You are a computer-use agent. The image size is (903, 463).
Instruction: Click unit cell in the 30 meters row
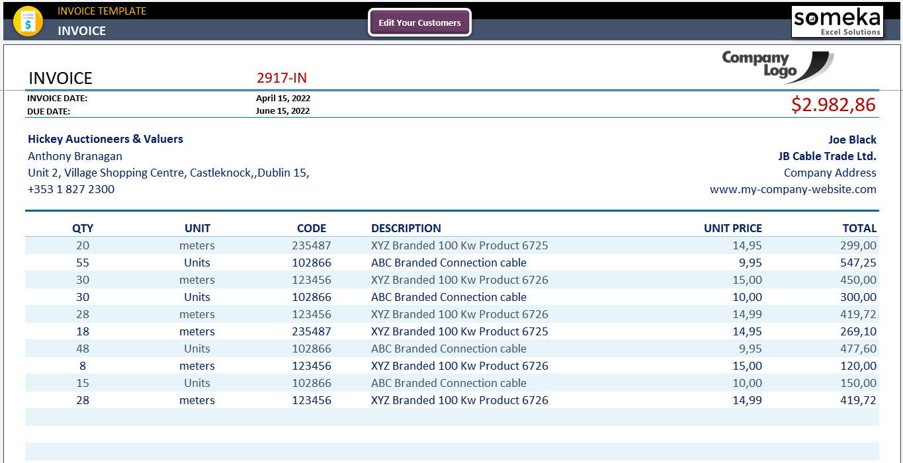[x=197, y=280]
